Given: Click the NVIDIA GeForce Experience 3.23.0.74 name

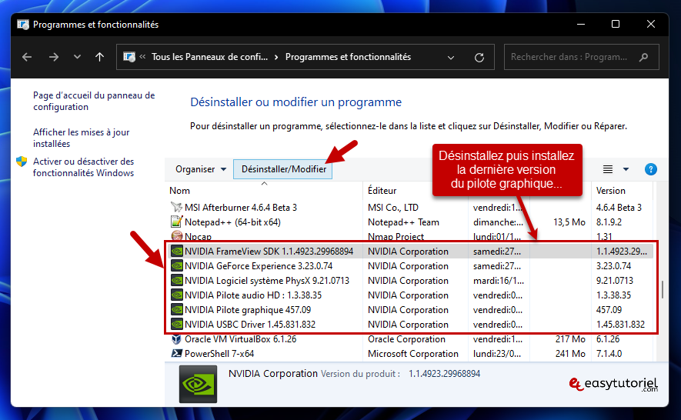Looking at the screenshot, I should pos(259,266).
